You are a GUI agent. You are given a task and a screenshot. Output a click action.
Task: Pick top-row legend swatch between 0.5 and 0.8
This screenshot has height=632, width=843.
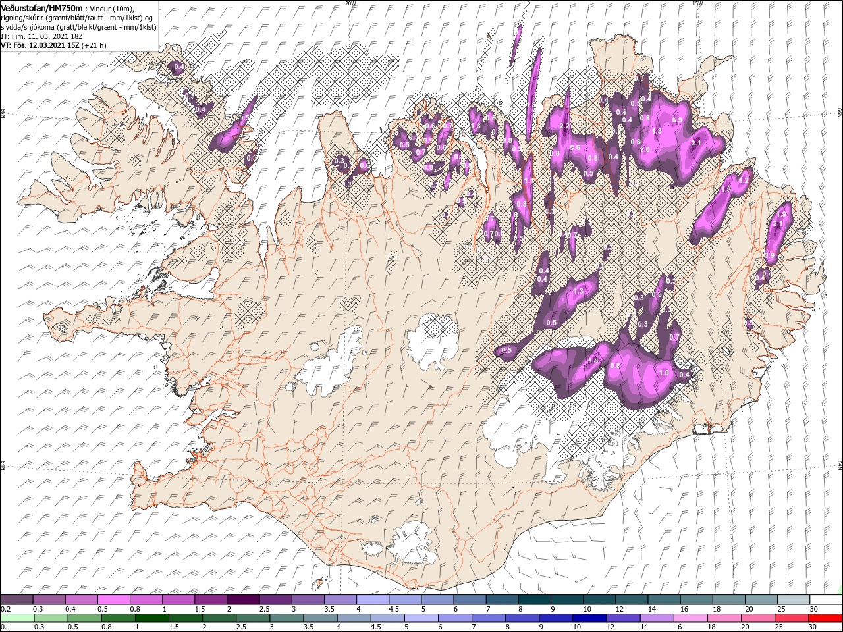[x=114, y=600]
